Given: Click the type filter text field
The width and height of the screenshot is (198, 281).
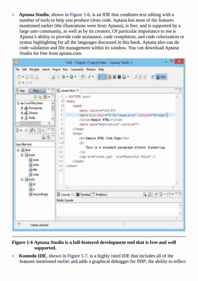Looking at the screenshot, I should 35,144.
